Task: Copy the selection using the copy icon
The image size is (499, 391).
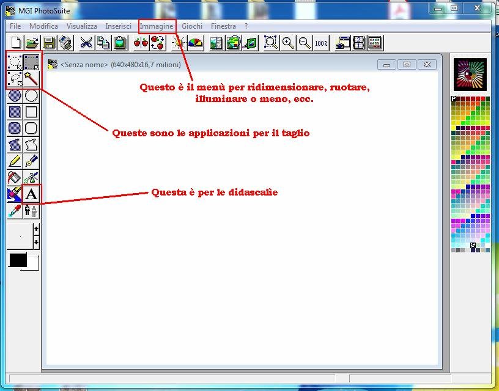Action: [x=103, y=43]
